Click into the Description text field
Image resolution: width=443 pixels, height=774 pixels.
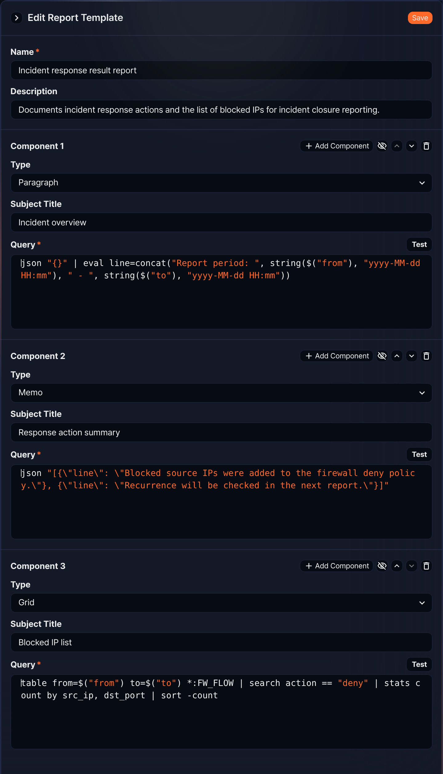point(221,110)
